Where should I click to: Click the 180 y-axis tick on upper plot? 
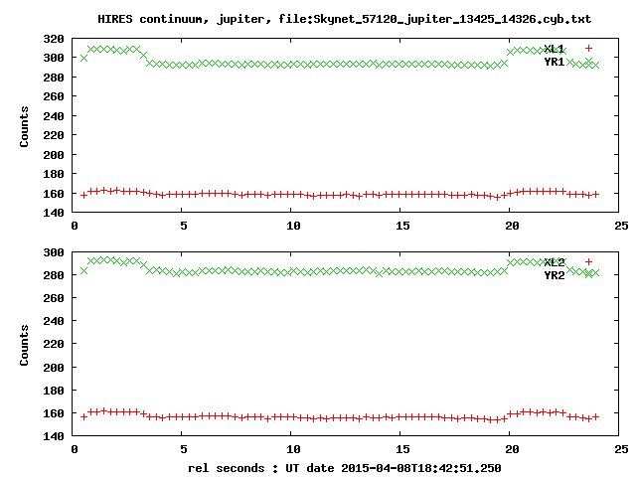54,174
